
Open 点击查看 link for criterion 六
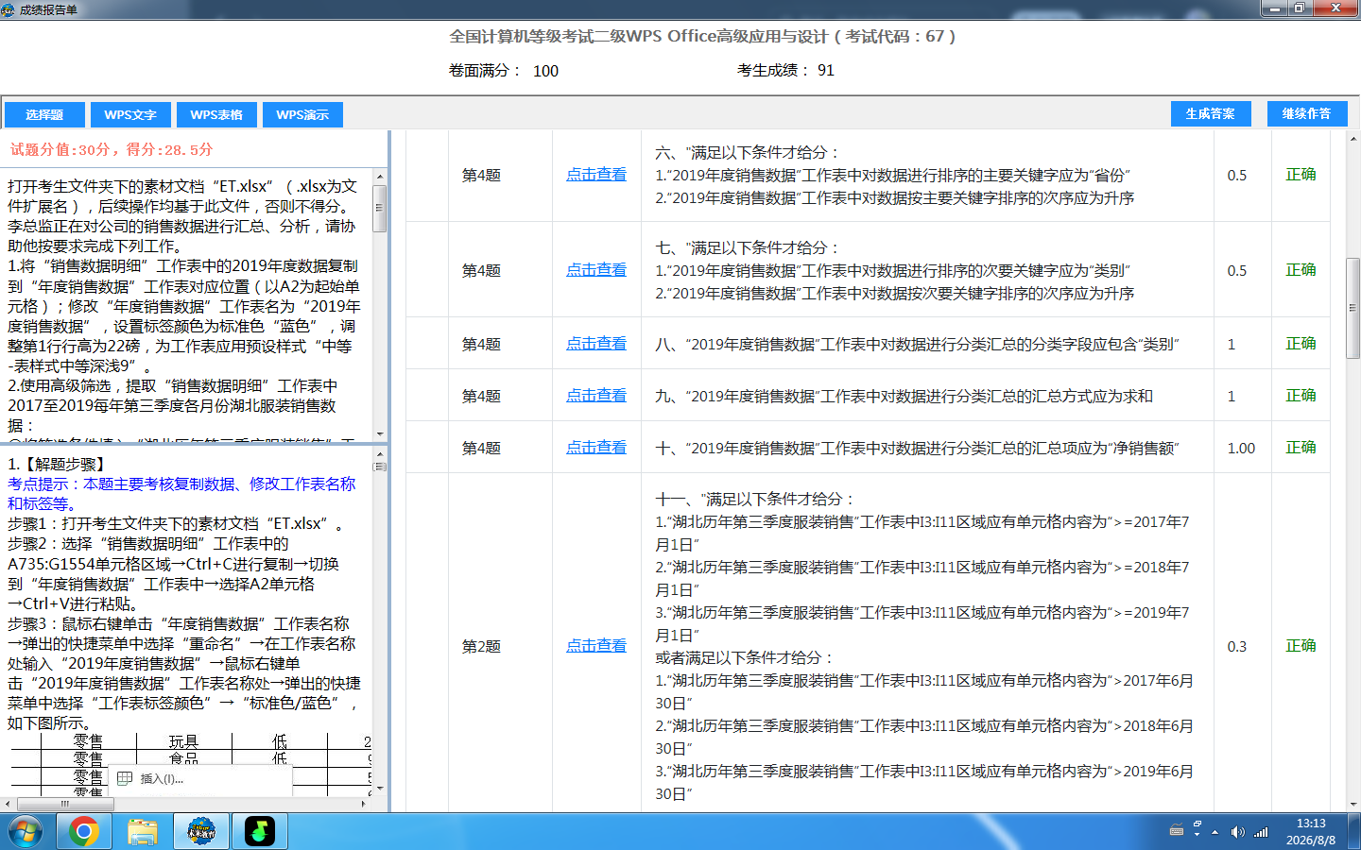pyautogui.click(x=596, y=175)
